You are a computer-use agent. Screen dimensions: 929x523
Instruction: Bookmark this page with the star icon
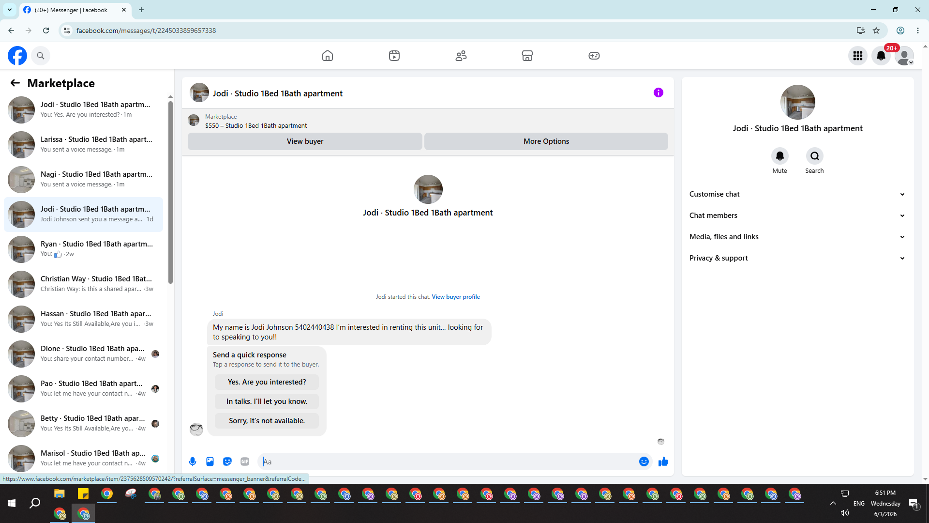[x=876, y=31]
